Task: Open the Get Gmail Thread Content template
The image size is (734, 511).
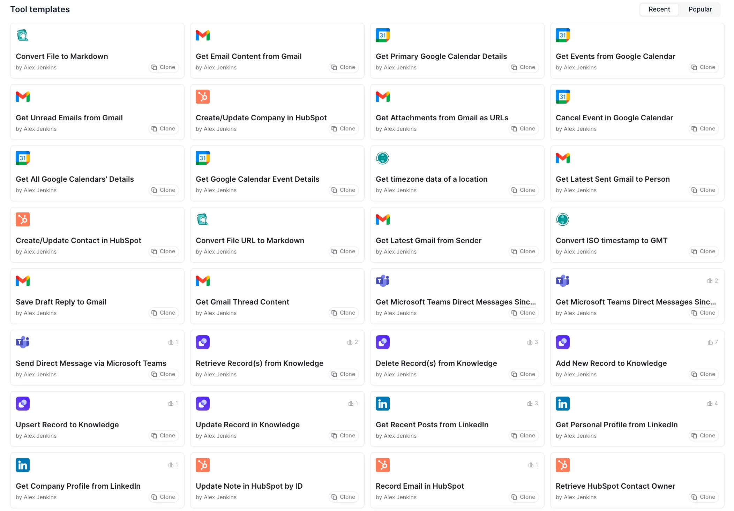Action: pyautogui.click(x=242, y=302)
